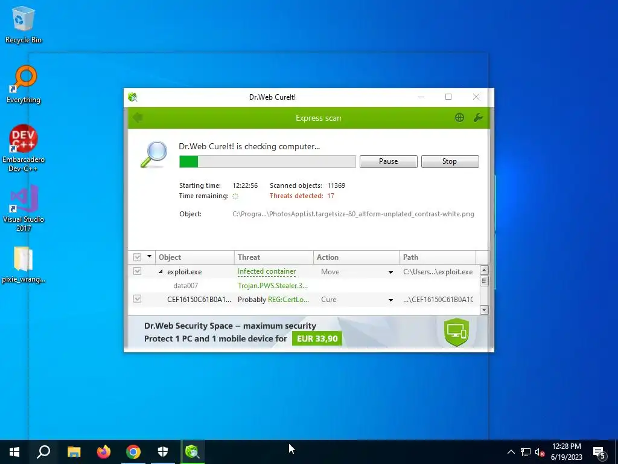The width and height of the screenshot is (618, 464).
Task: Click the Dr.Web Security Space banner text
Action: 230,326
